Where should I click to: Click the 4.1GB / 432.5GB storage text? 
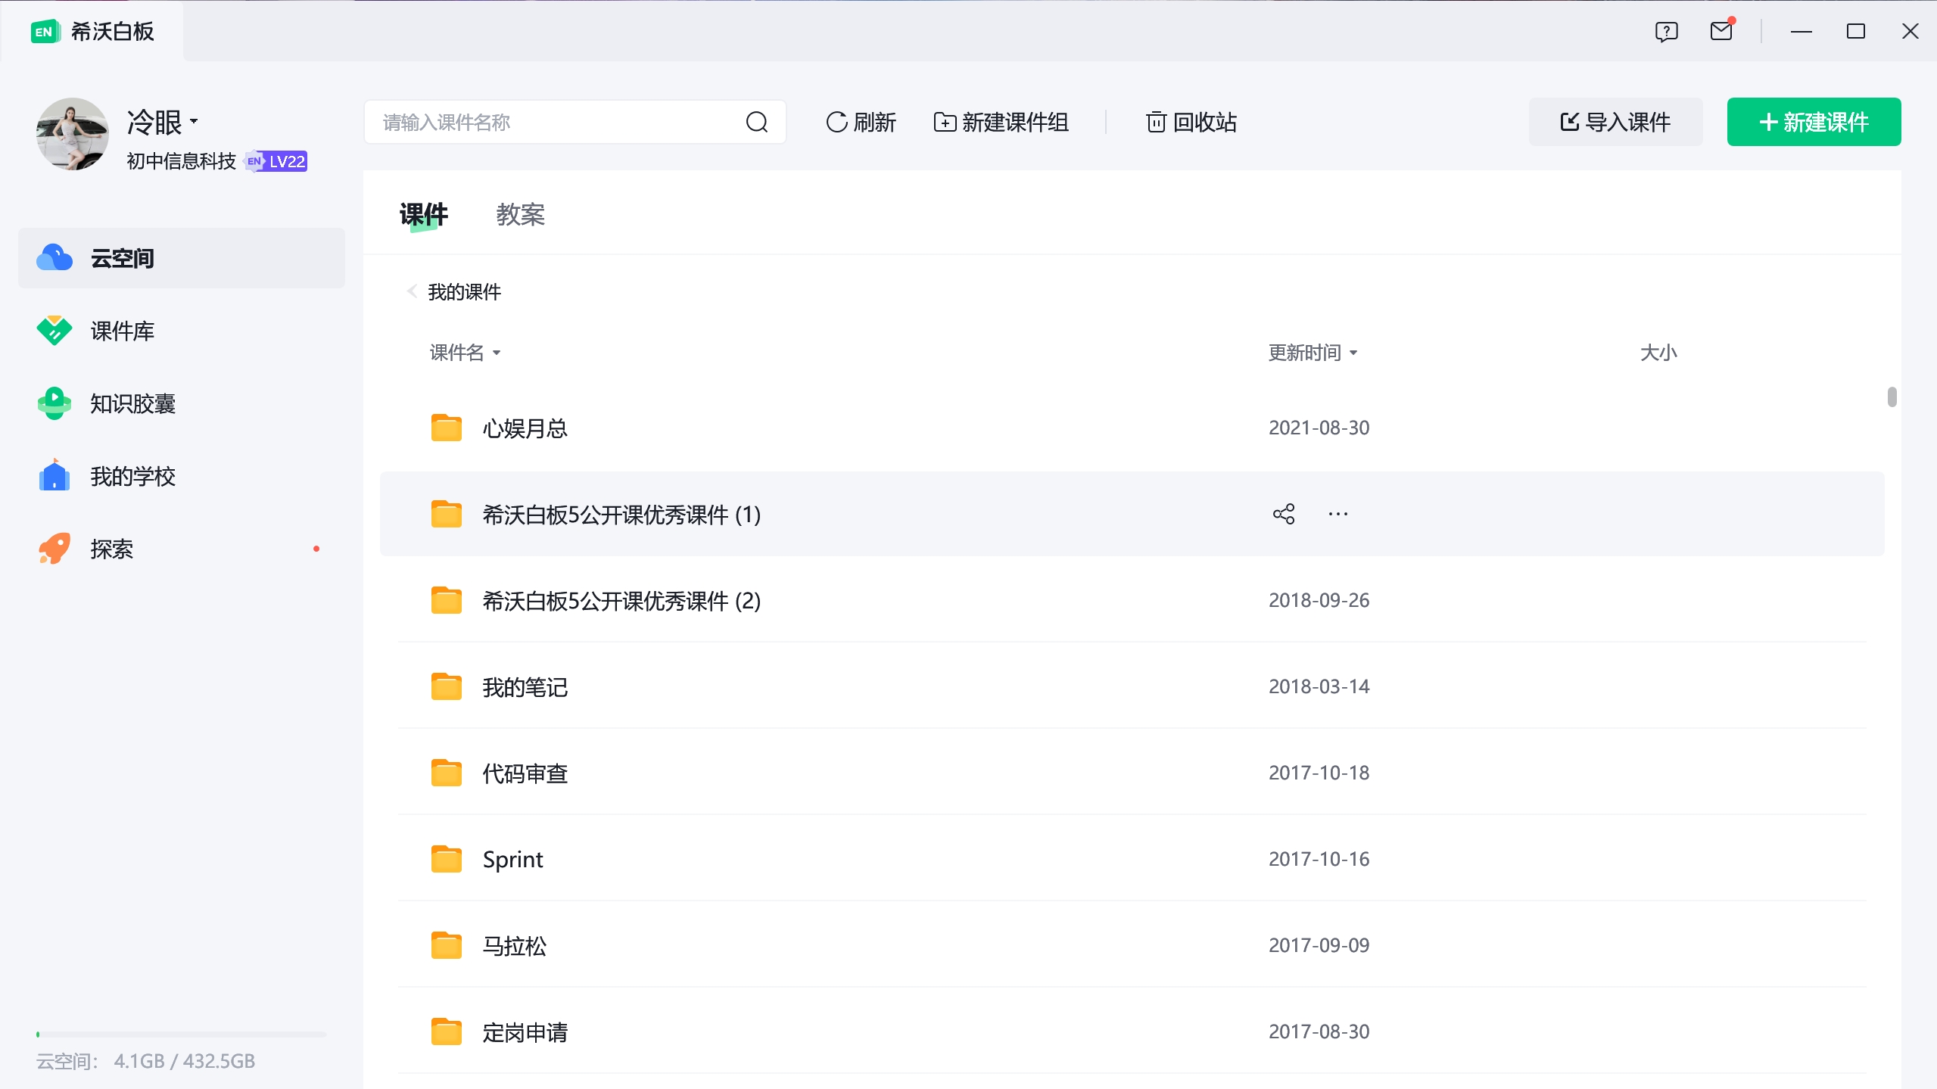point(185,1061)
